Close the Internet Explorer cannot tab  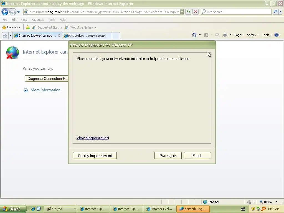[59, 35]
